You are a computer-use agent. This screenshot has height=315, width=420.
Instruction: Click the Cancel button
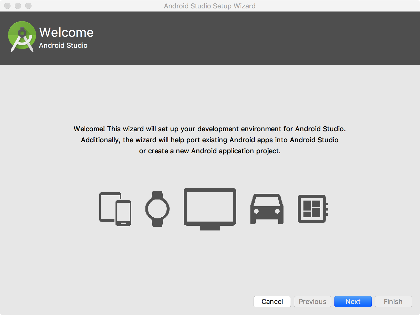click(272, 302)
